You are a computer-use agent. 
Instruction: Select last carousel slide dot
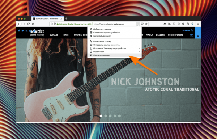click(x=119, y=116)
